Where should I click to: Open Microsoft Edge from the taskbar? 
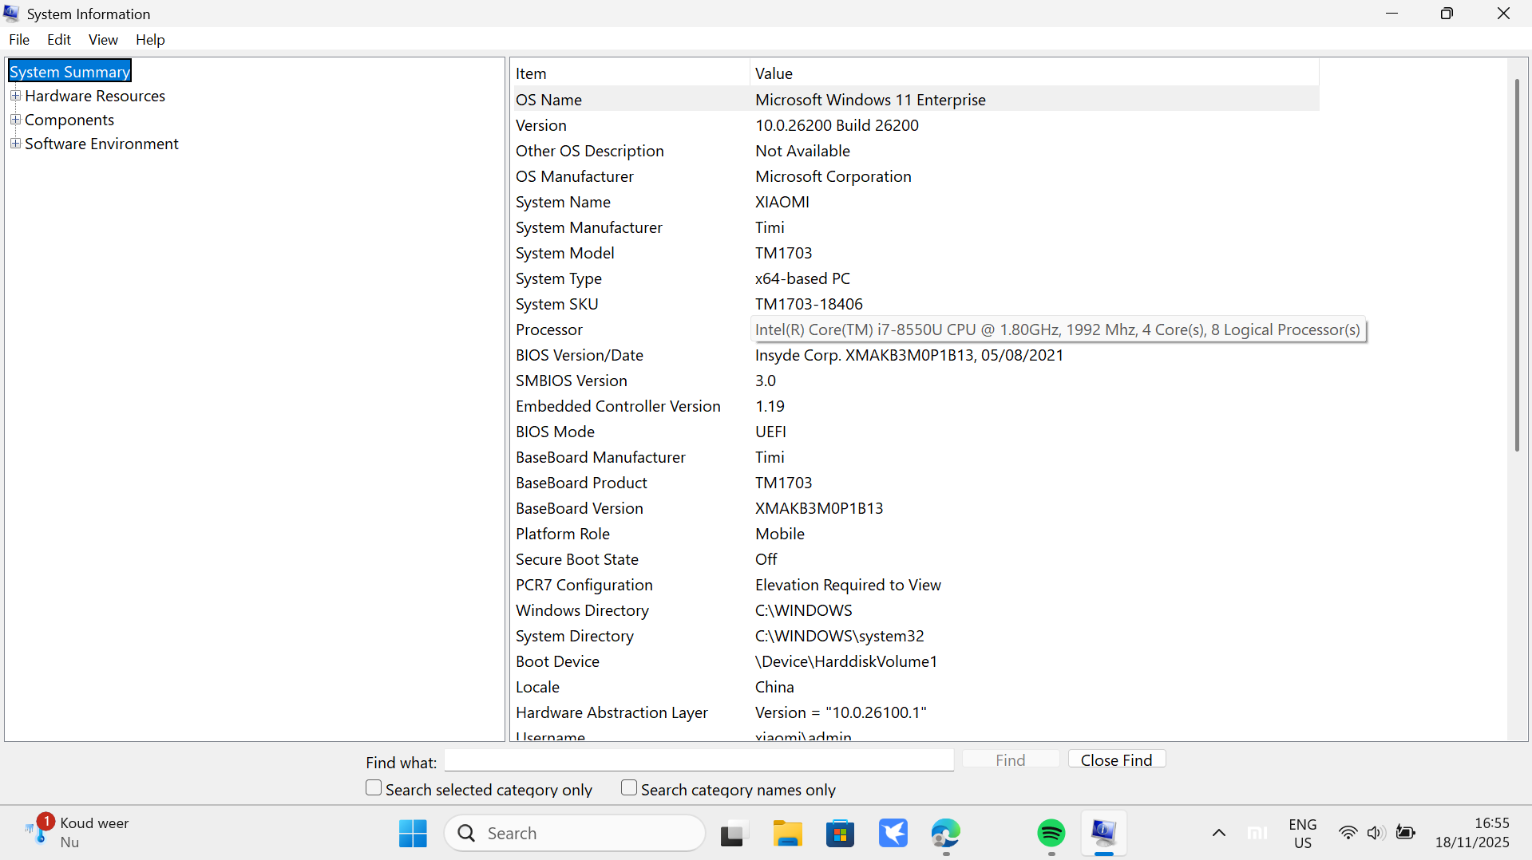click(x=946, y=834)
